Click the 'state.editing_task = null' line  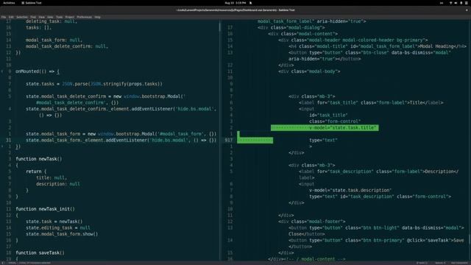(x=58, y=227)
